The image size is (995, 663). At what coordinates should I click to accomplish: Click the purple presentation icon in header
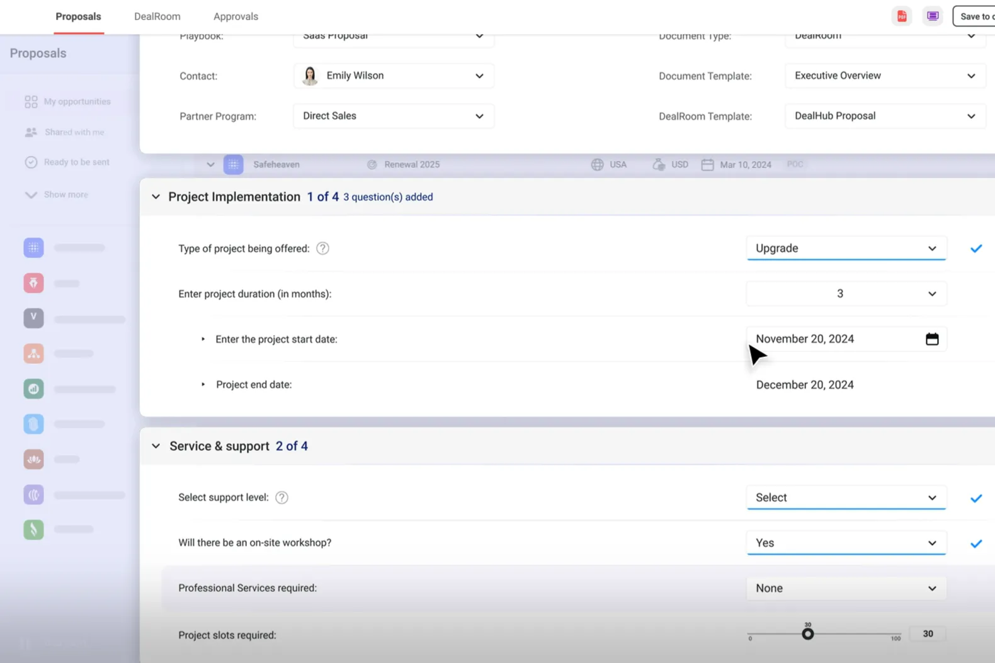click(933, 16)
